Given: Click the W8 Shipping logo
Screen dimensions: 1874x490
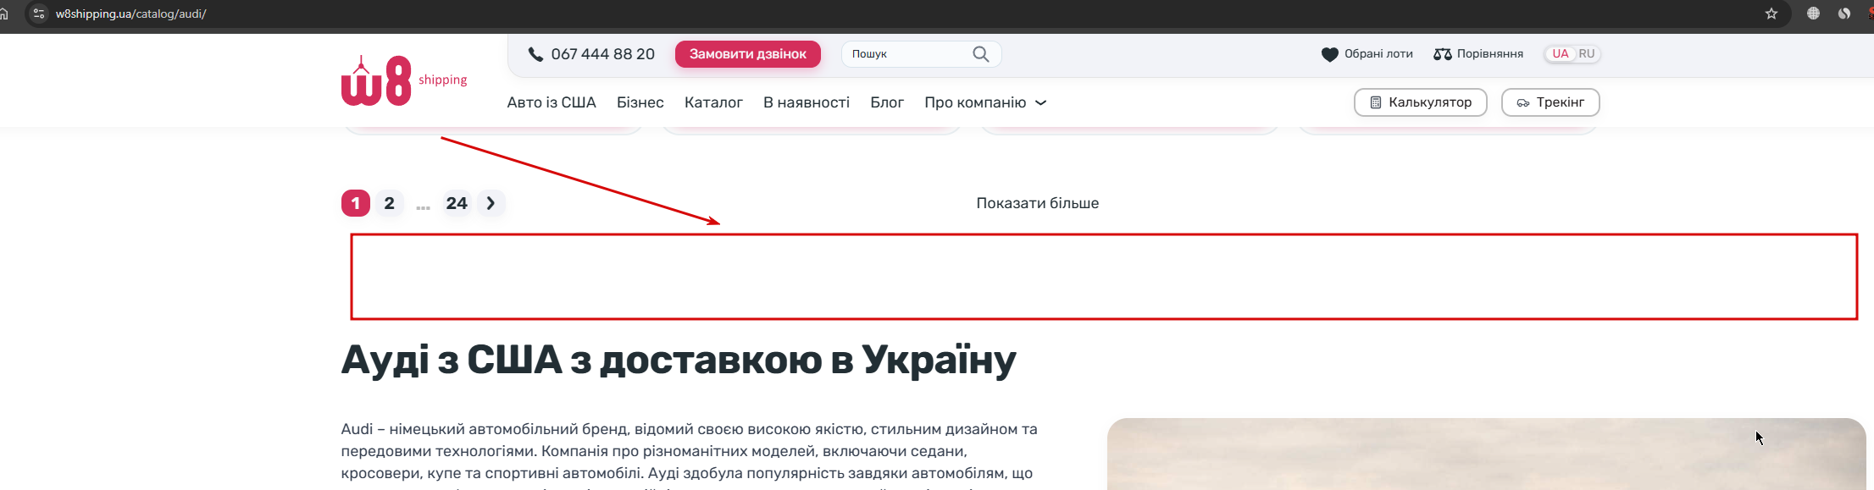Looking at the screenshot, I should pos(404,80).
